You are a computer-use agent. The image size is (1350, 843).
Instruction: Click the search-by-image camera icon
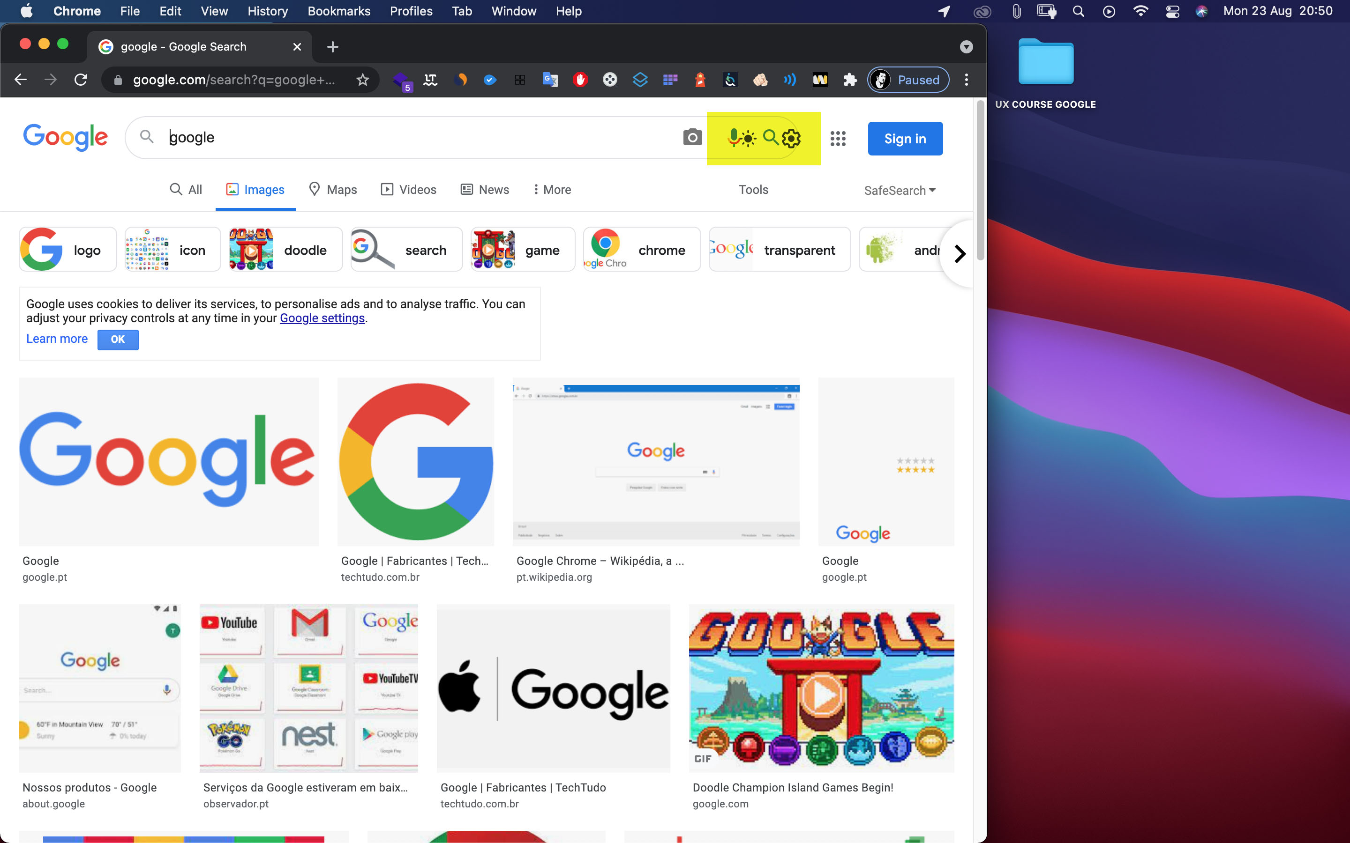(692, 137)
